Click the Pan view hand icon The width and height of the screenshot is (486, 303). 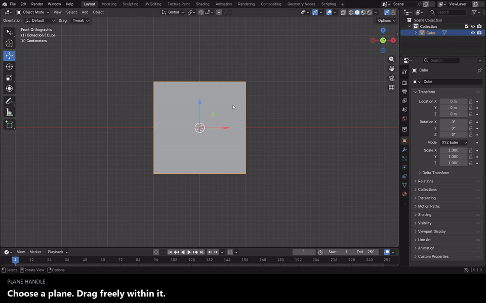(392, 68)
